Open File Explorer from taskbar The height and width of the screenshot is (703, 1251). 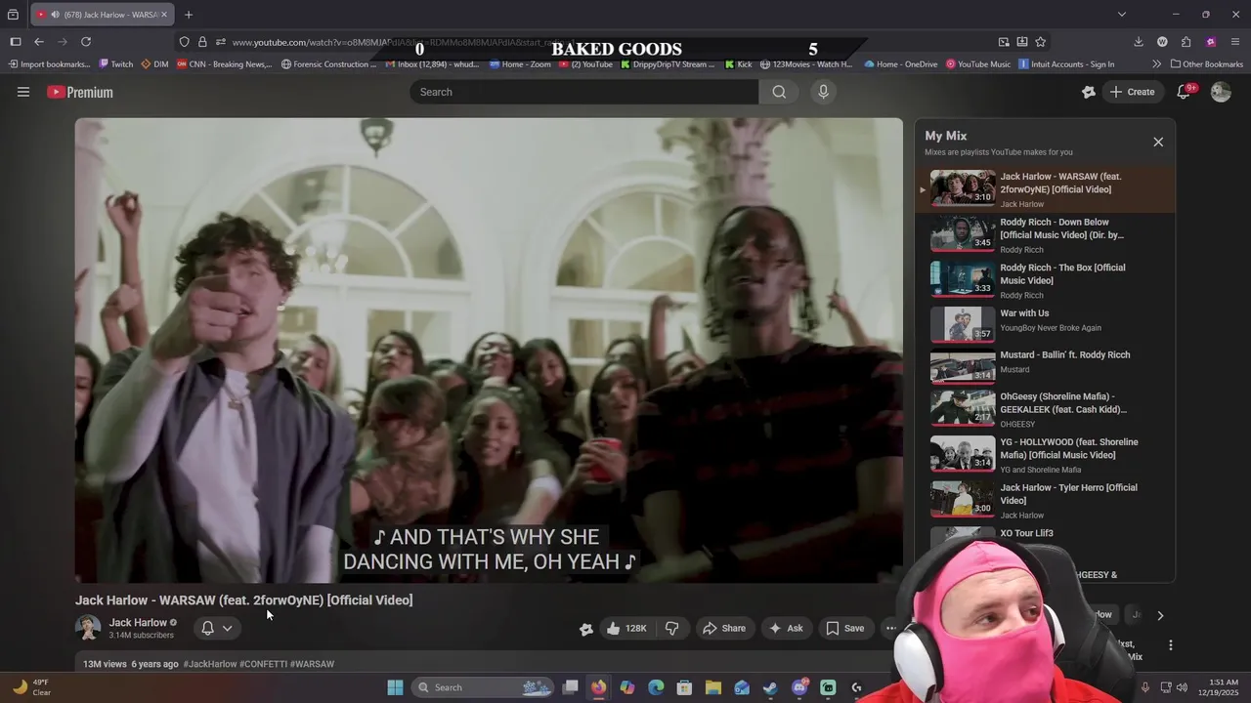pos(713,687)
